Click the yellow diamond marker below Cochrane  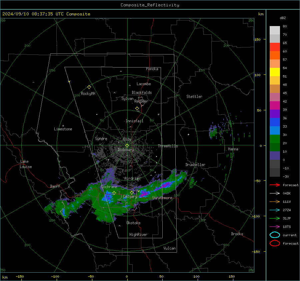click(114, 193)
